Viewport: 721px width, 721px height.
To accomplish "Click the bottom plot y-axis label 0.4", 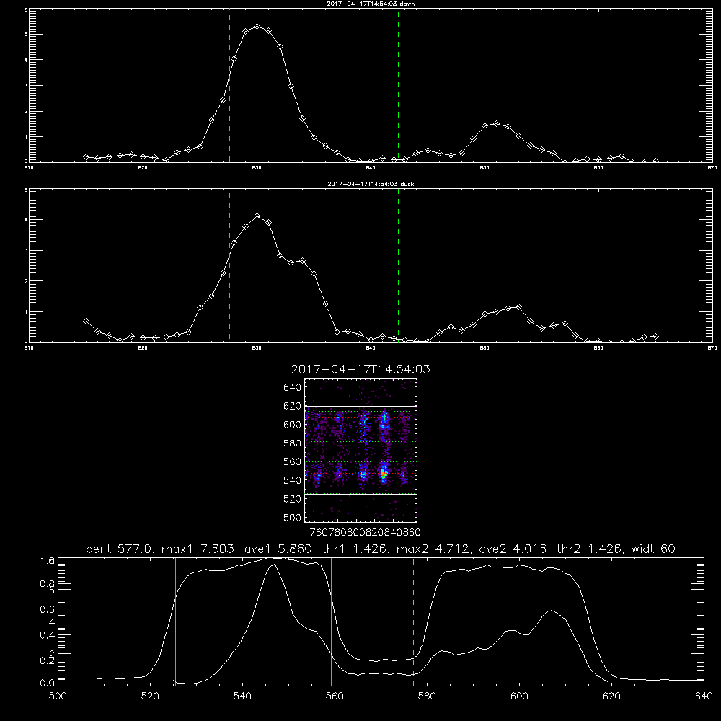I will click(48, 635).
